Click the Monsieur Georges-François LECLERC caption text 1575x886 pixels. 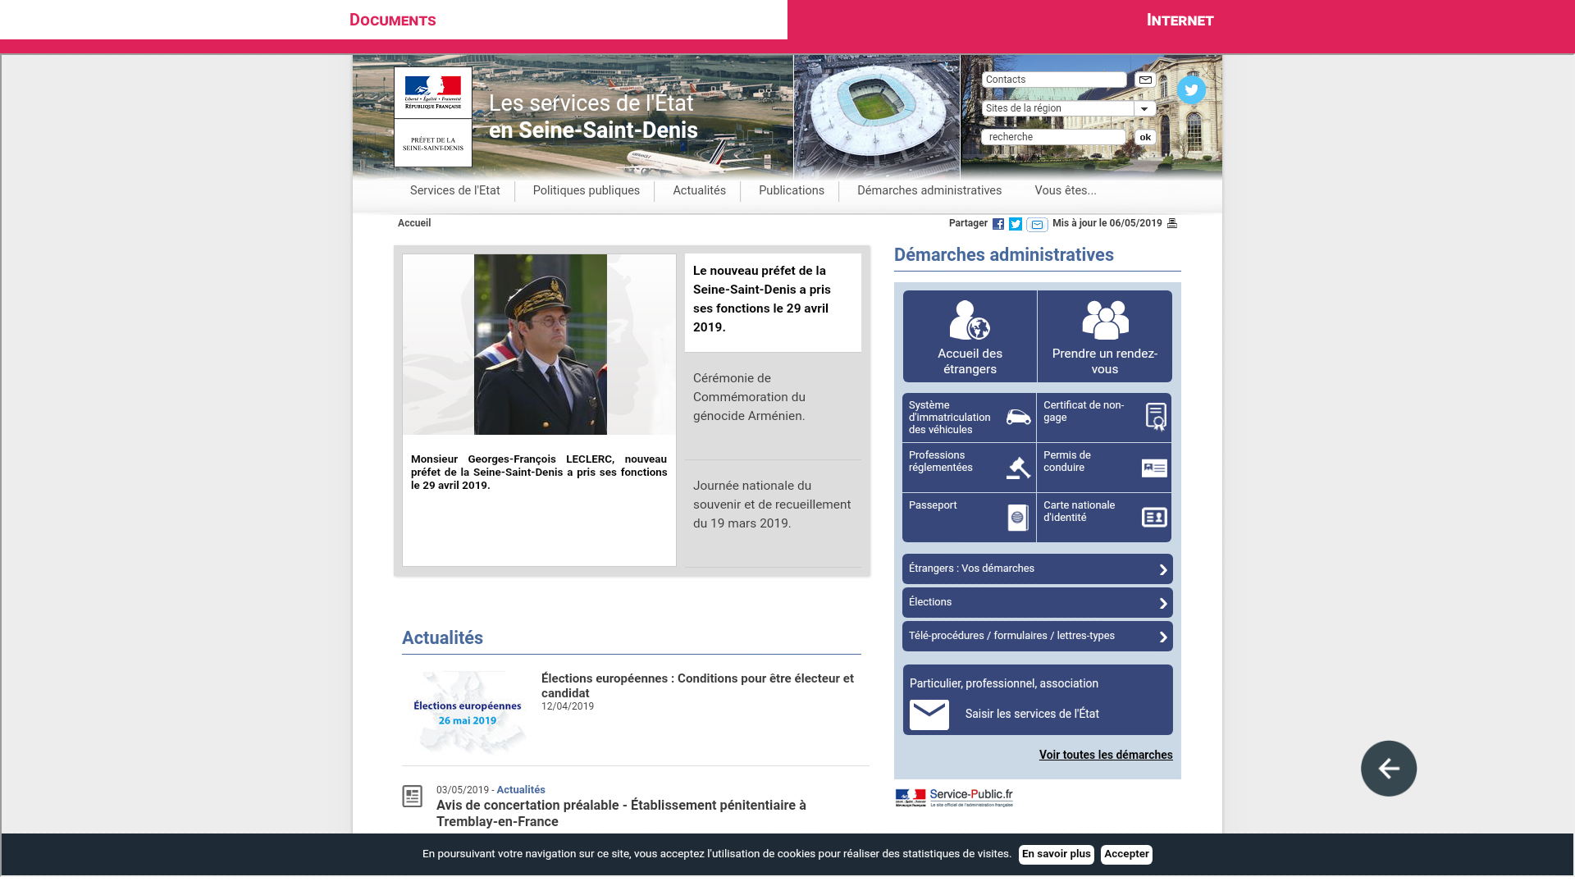539,473
